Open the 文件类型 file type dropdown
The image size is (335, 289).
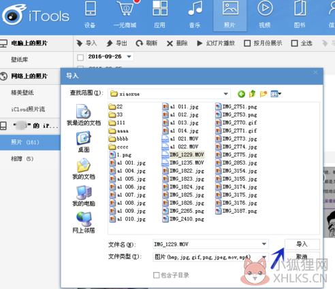(x=210, y=257)
